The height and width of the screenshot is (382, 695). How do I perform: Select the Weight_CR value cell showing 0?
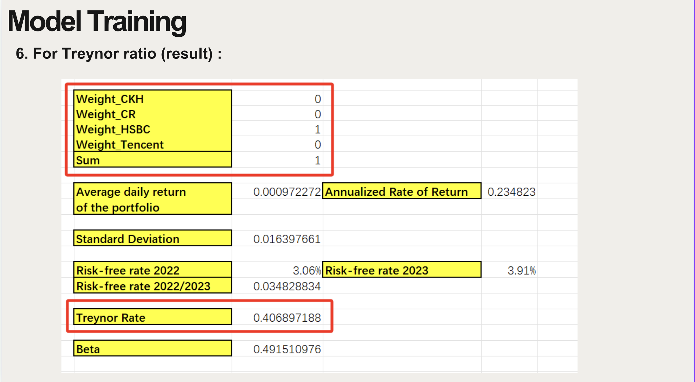click(317, 114)
